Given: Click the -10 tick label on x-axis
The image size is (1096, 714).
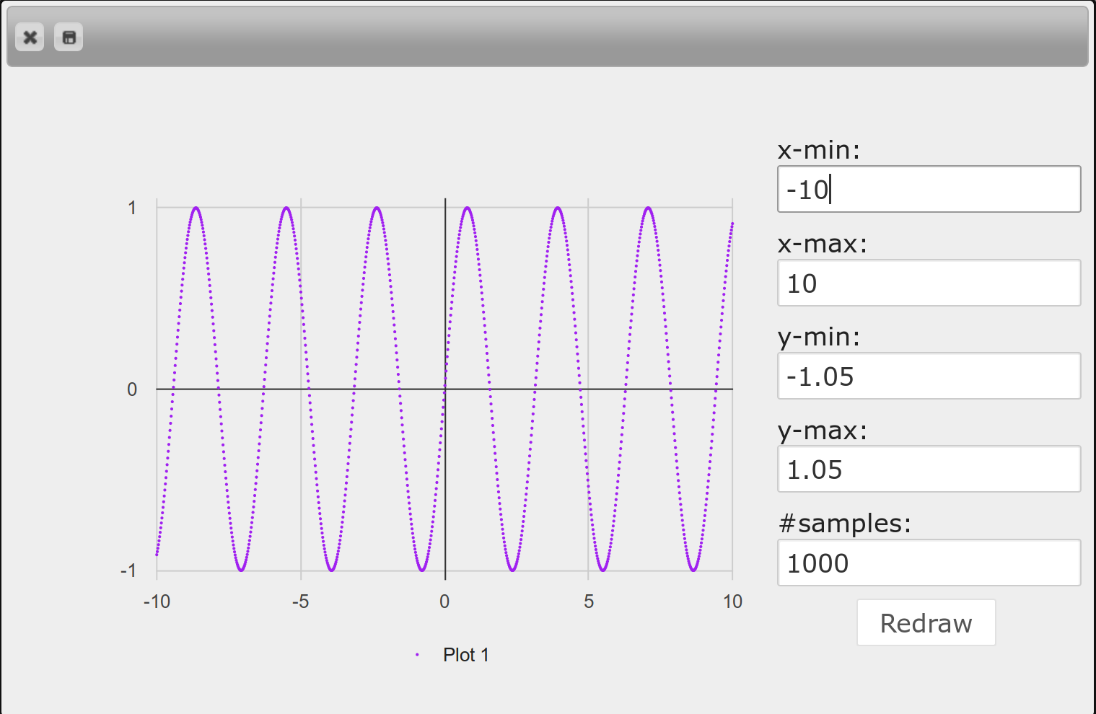Looking at the screenshot, I should click(x=157, y=601).
